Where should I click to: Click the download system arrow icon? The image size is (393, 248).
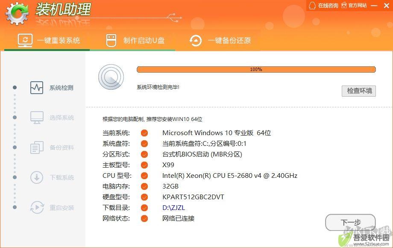coord(37,177)
